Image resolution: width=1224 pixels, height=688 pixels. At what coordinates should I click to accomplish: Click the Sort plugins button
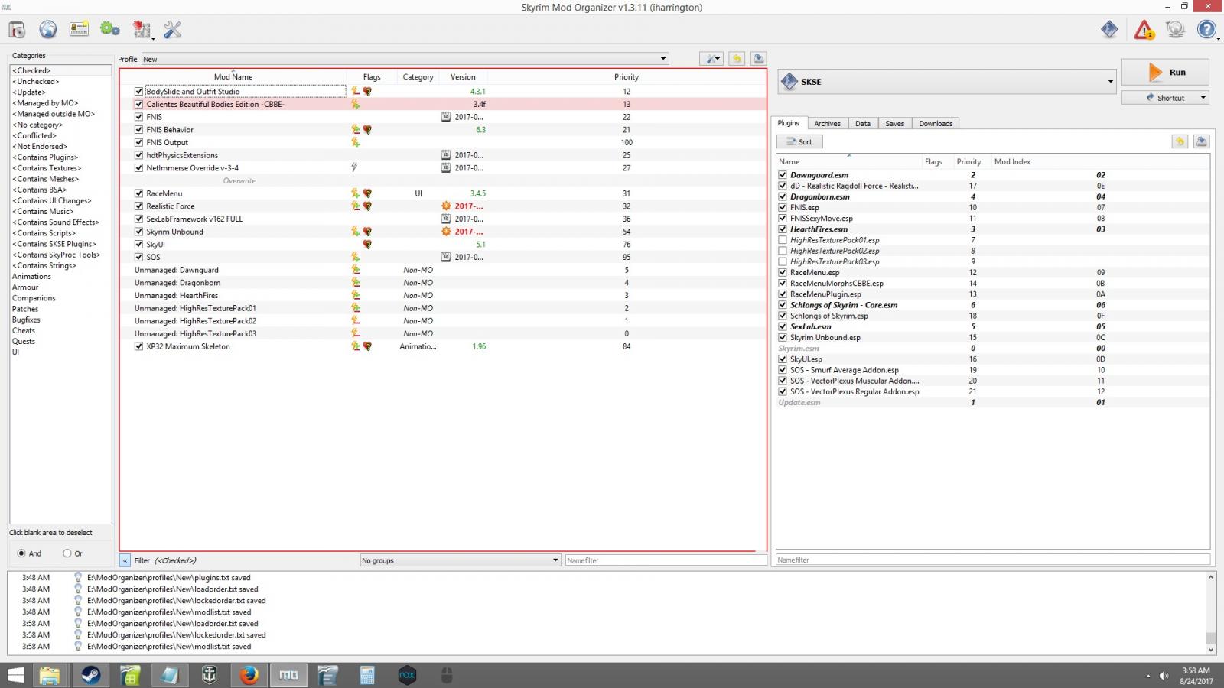click(x=799, y=141)
